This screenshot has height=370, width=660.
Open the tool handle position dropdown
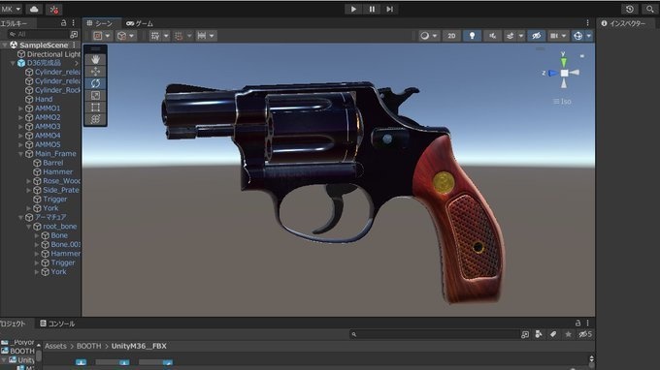point(102,36)
